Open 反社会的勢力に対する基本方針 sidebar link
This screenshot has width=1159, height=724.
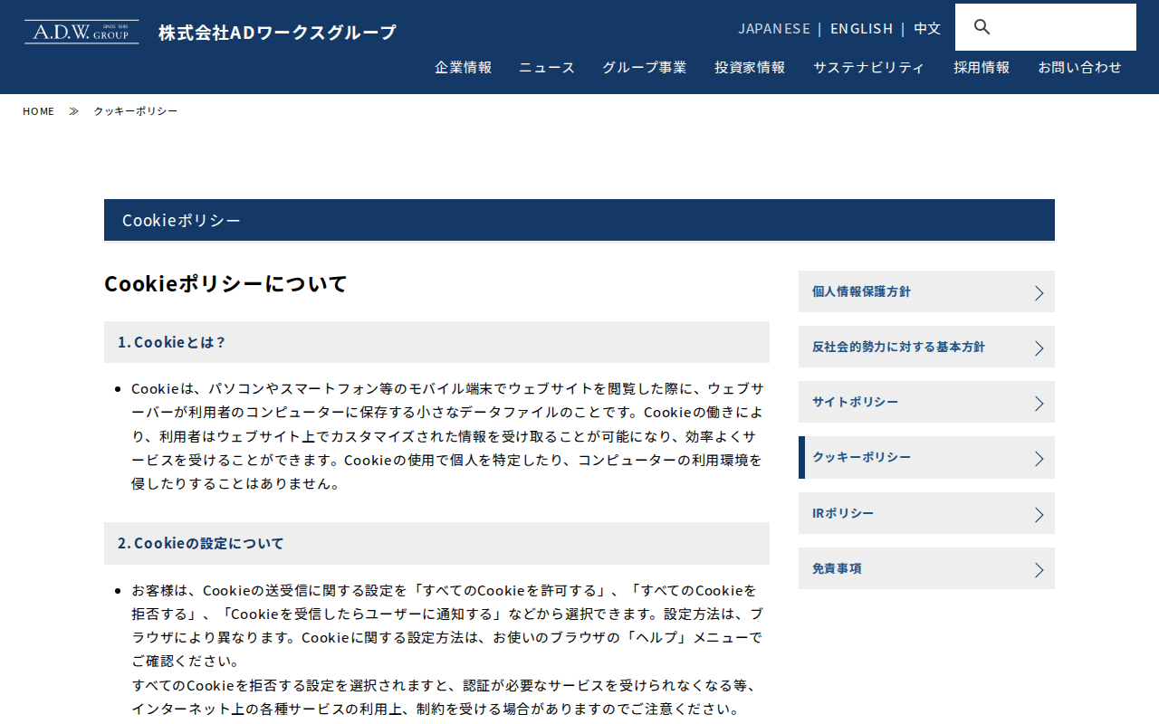point(926,347)
